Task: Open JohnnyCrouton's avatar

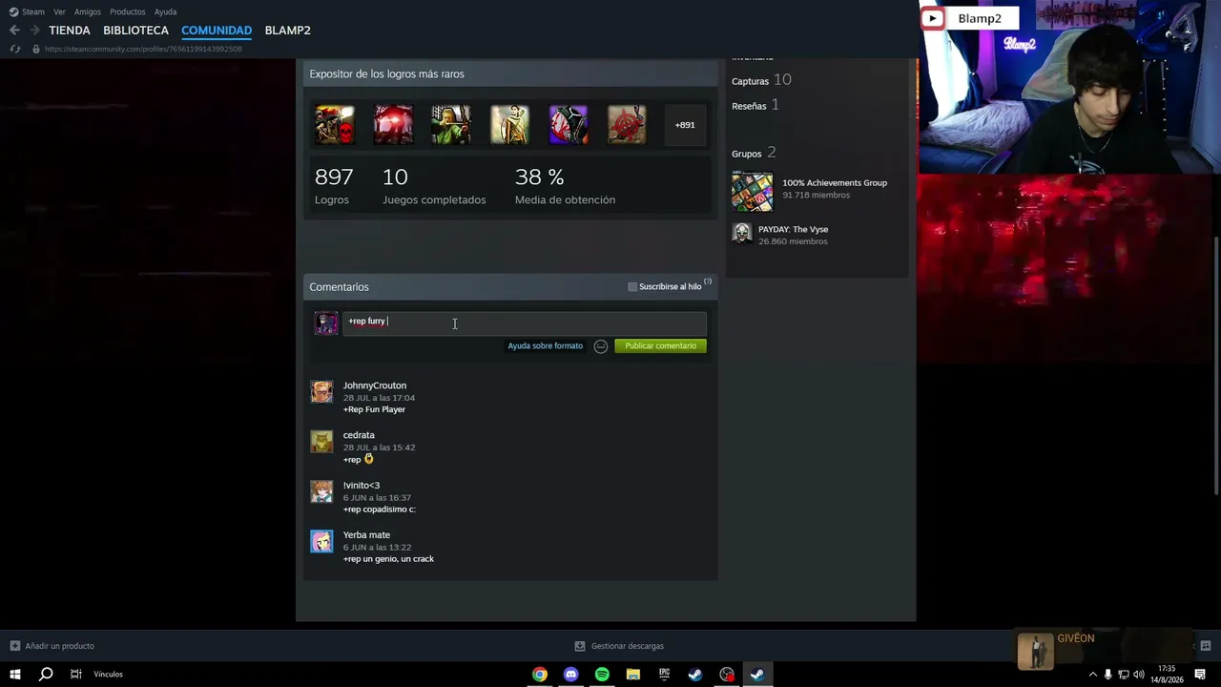Action: [321, 392]
